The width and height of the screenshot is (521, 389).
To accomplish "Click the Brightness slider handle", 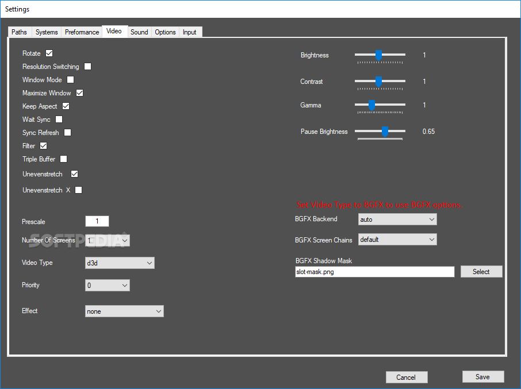I will pyautogui.click(x=378, y=55).
